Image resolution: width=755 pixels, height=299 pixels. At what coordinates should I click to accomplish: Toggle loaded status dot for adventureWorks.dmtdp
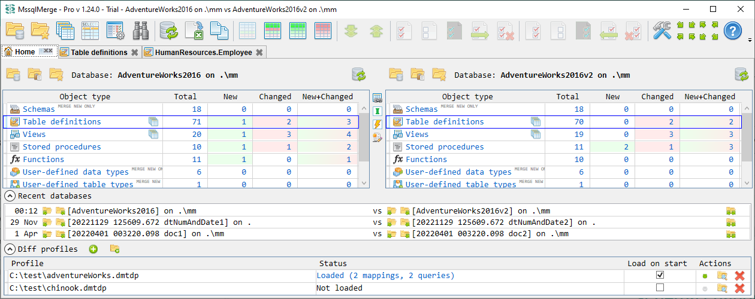click(x=705, y=276)
